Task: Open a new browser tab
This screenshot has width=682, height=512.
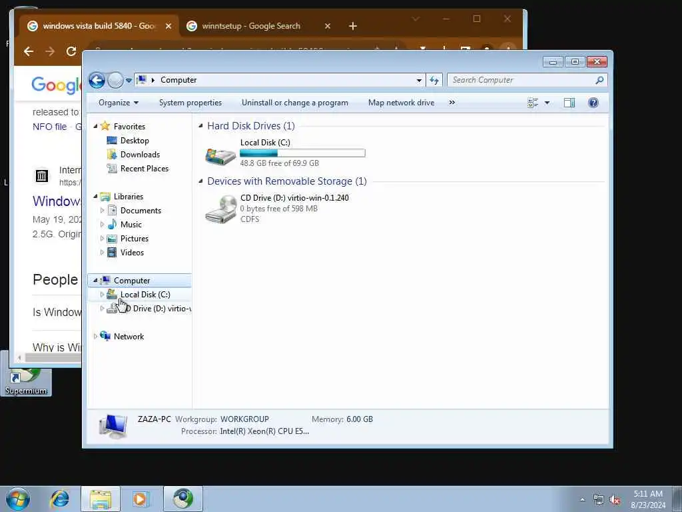Action: point(353,26)
